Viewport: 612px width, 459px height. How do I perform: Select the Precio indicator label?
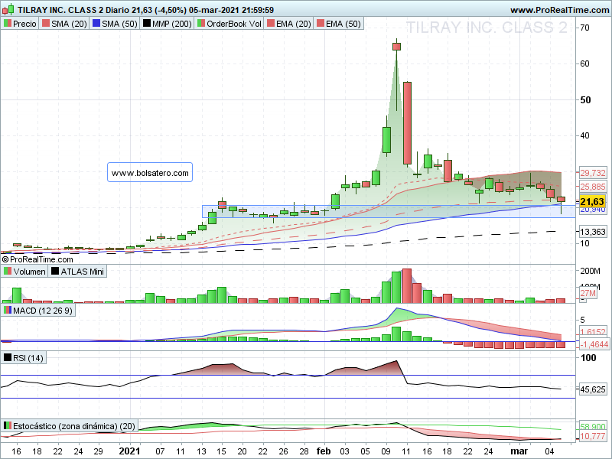(x=21, y=24)
